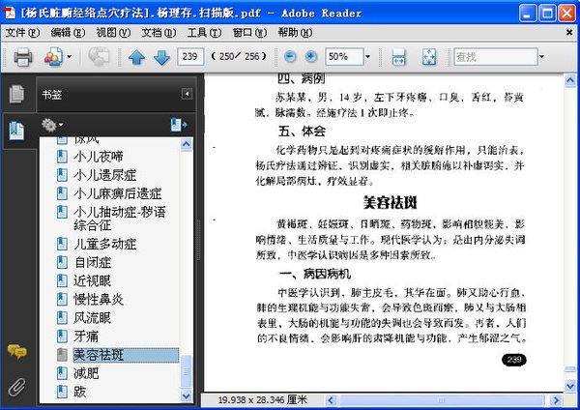Open the 帮助(H) menu

(295, 33)
